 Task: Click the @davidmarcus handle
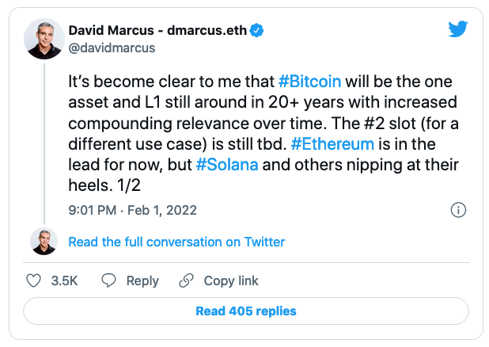[x=112, y=48]
